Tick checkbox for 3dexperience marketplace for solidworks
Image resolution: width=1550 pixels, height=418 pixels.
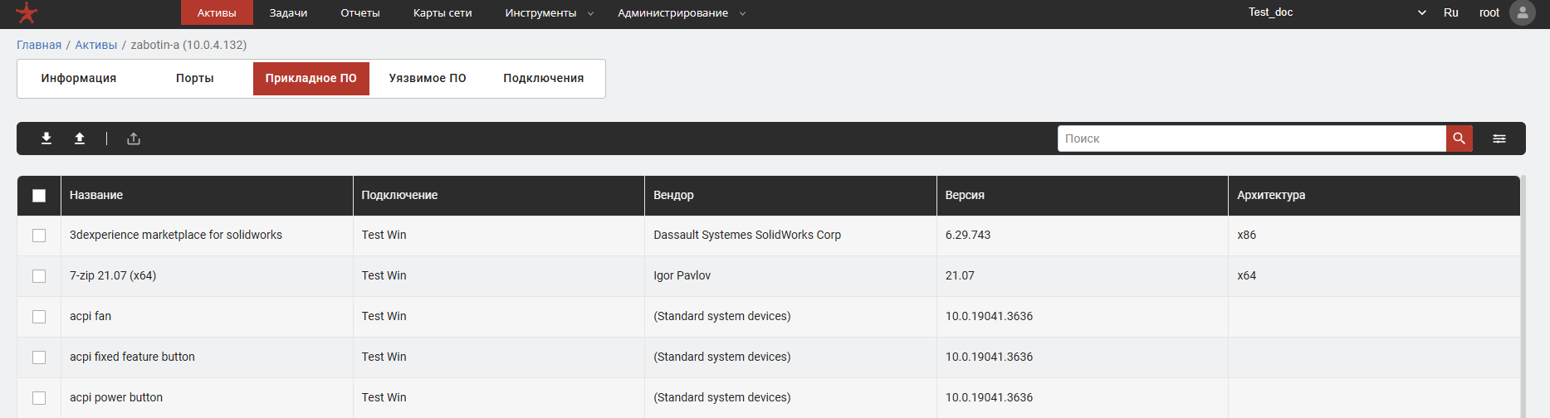pos(39,236)
